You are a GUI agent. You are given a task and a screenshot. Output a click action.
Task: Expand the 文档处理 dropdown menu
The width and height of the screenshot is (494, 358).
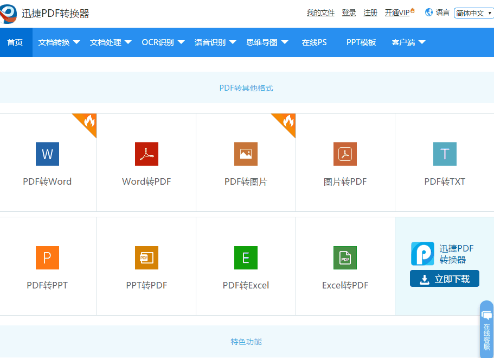tap(111, 42)
